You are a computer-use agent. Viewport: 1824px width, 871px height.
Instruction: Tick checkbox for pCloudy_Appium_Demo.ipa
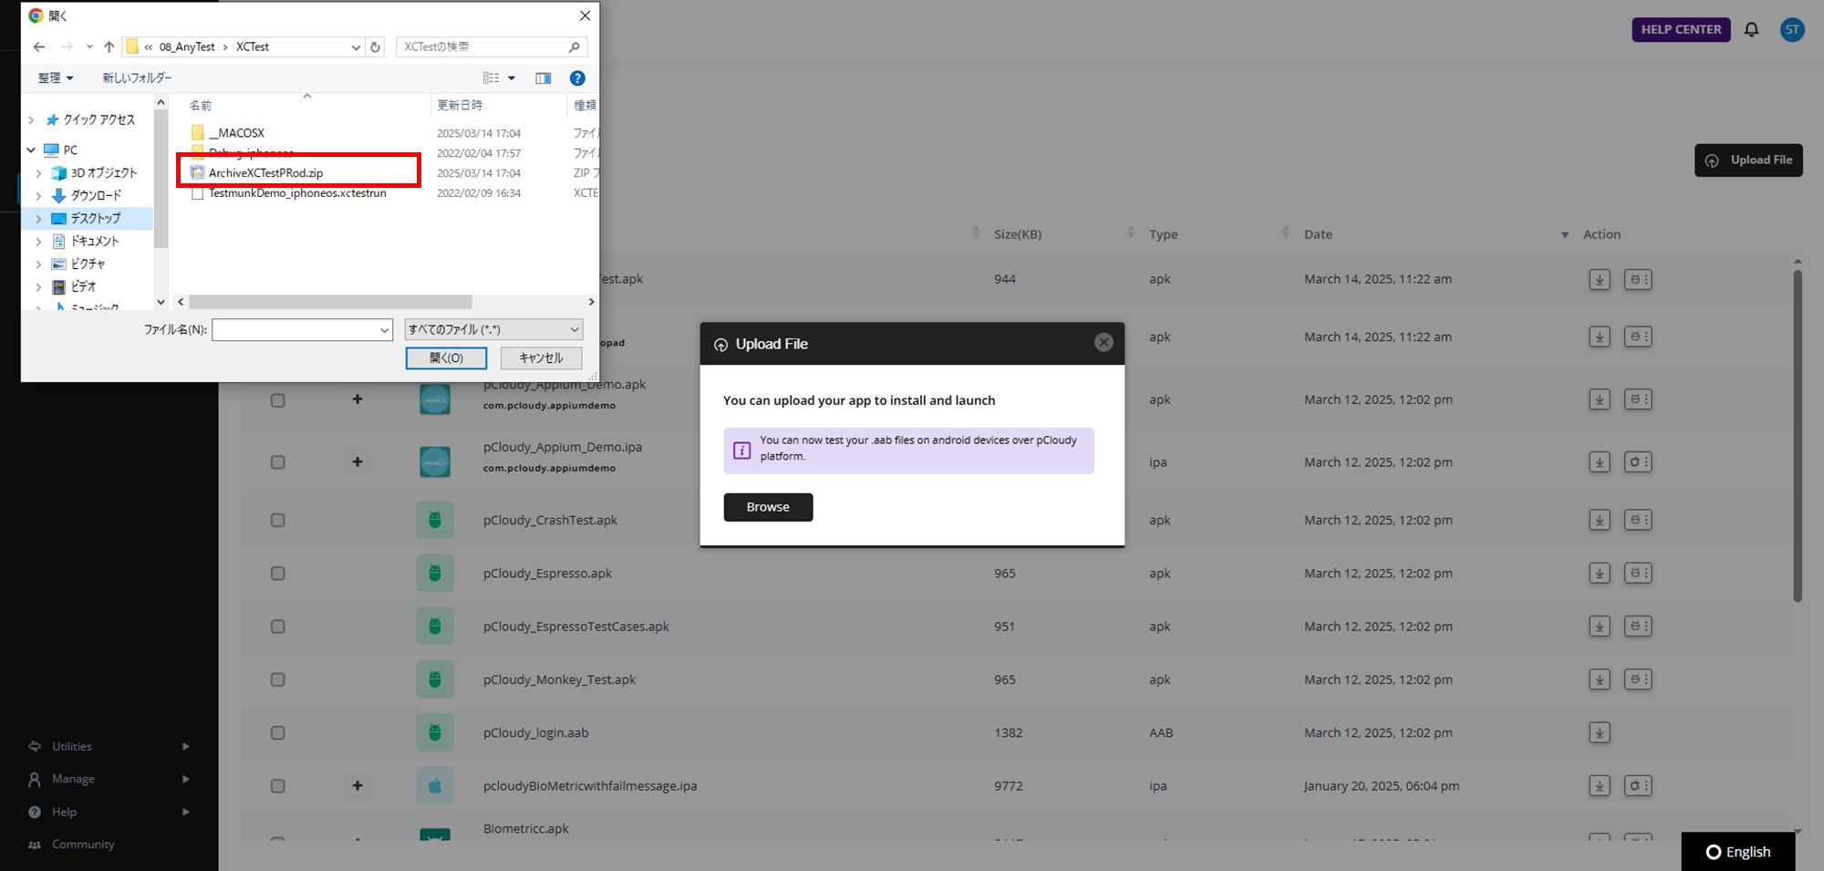coord(278,462)
